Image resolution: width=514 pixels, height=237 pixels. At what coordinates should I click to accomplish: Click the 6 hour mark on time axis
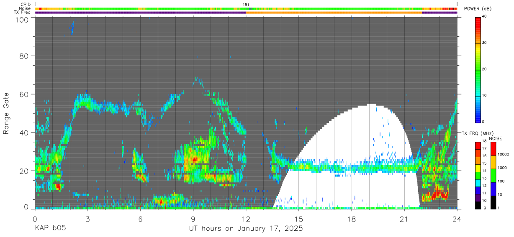(x=140, y=219)
